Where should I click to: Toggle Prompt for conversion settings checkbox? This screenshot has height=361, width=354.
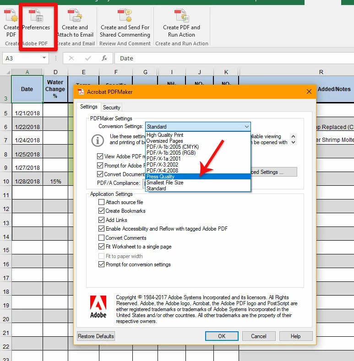pyautogui.click(x=101, y=264)
